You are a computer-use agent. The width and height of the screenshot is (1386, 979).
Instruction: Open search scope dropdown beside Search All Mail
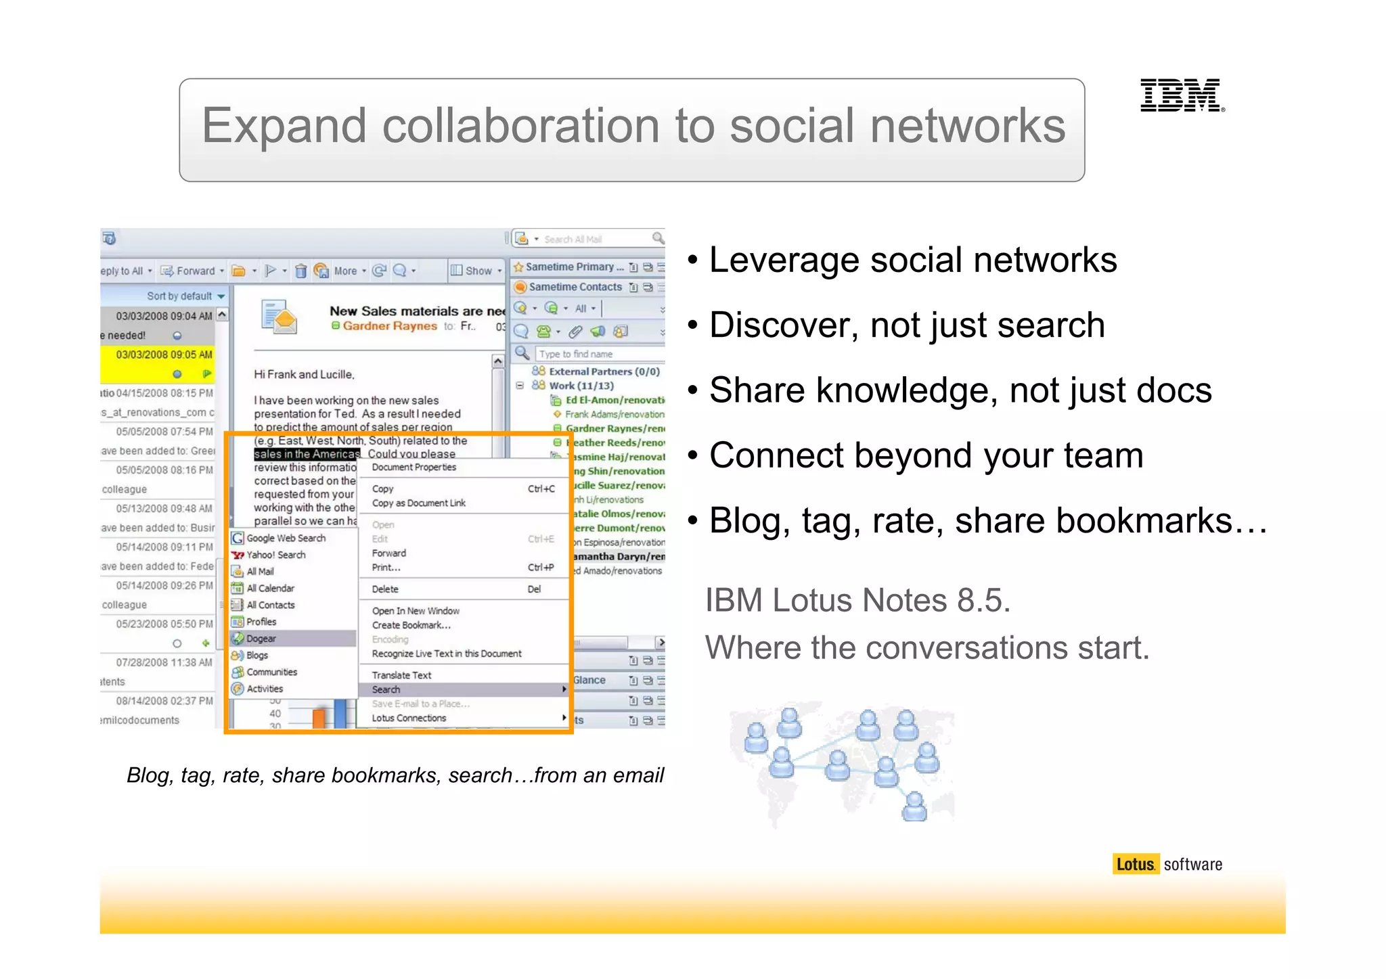click(537, 239)
